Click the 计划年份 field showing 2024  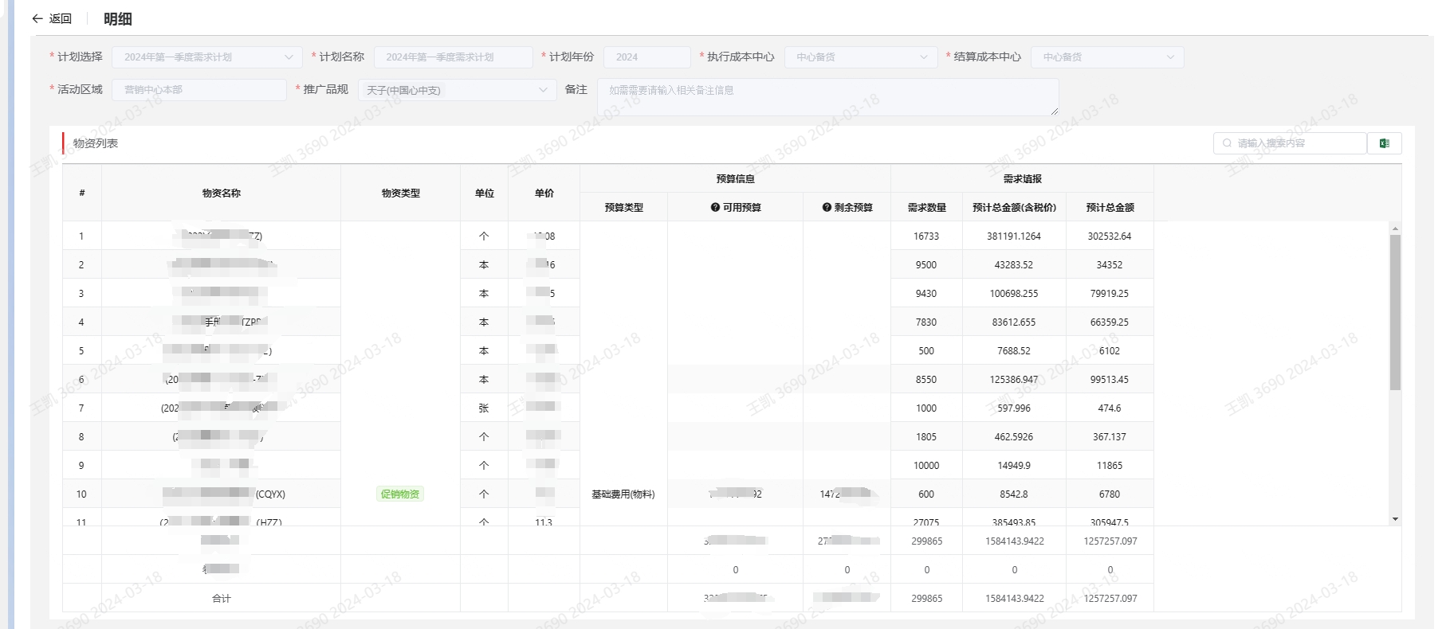[x=646, y=57]
